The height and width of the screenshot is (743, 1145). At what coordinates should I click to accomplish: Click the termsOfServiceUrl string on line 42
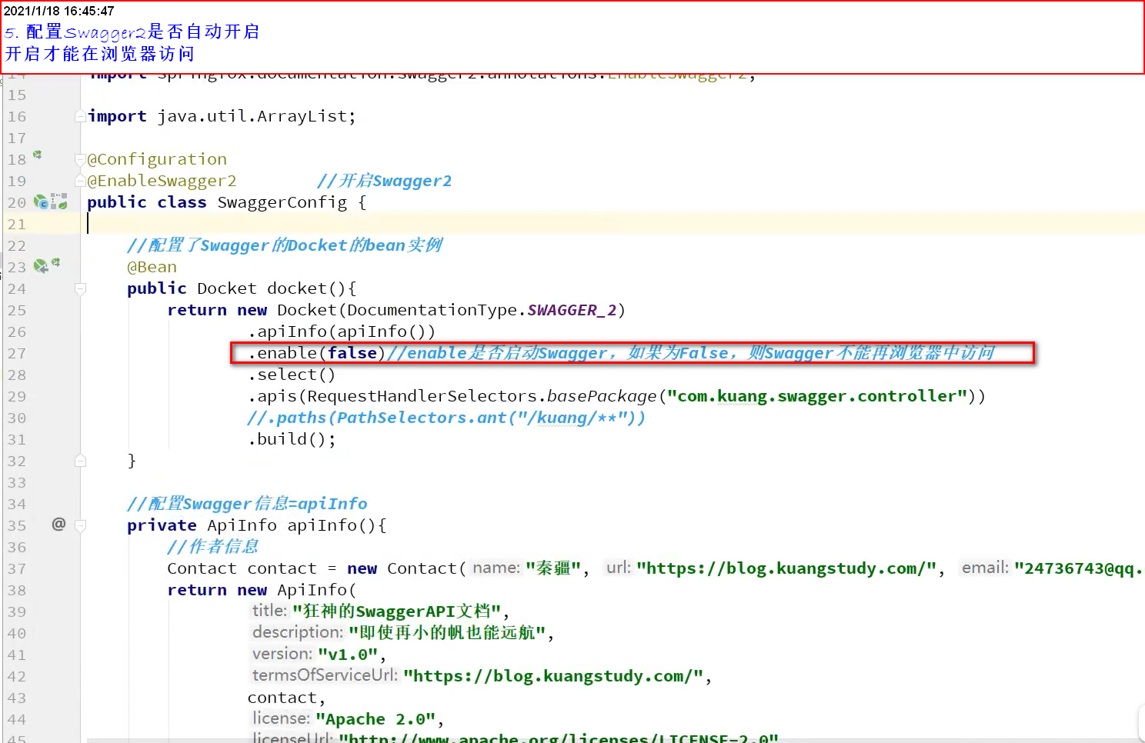point(553,676)
